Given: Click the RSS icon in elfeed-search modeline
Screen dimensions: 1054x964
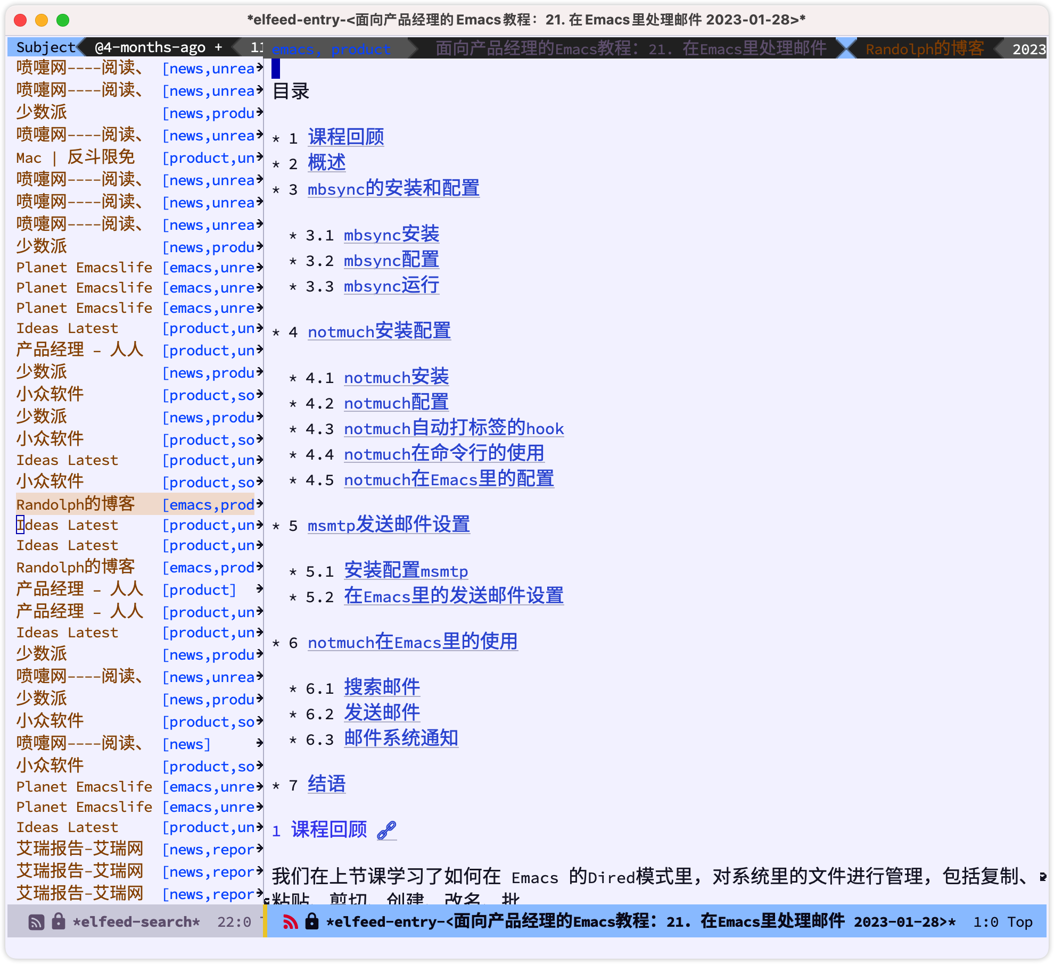Looking at the screenshot, I should [x=36, y=922].
